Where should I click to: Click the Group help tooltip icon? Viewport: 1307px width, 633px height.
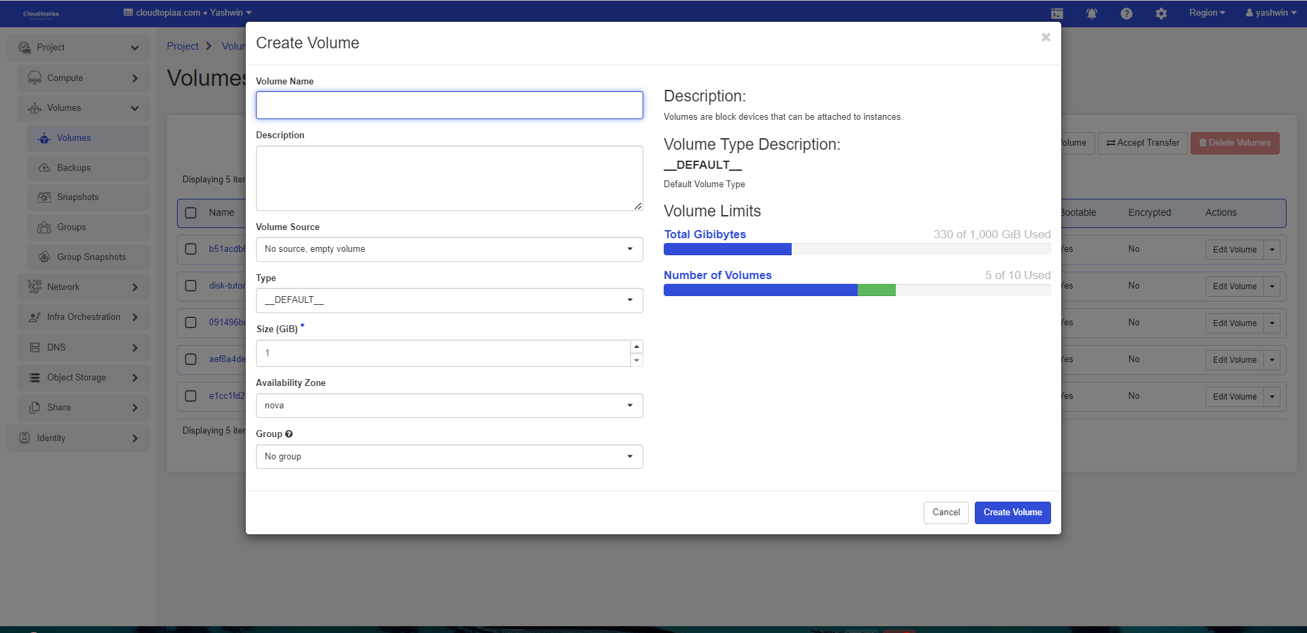coord(289,434)
